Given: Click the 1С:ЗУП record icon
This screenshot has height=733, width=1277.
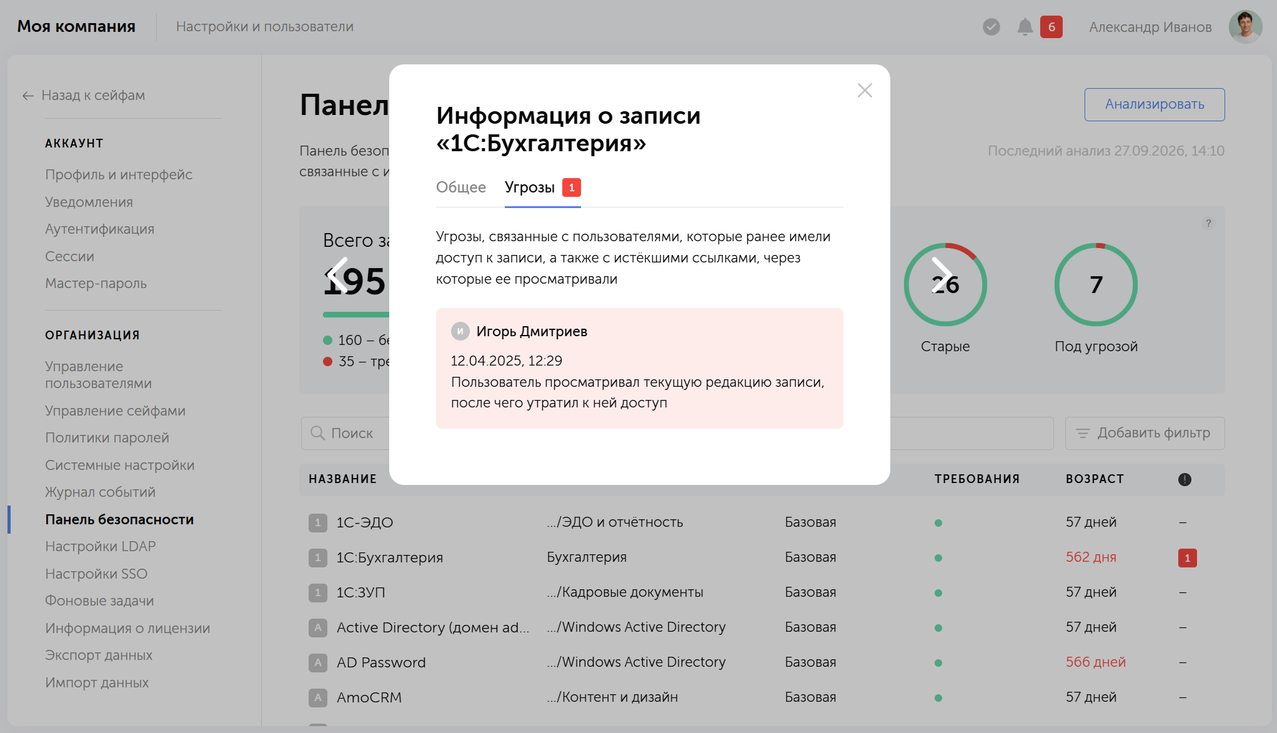Looking at the screenshot, I should 317,592.
